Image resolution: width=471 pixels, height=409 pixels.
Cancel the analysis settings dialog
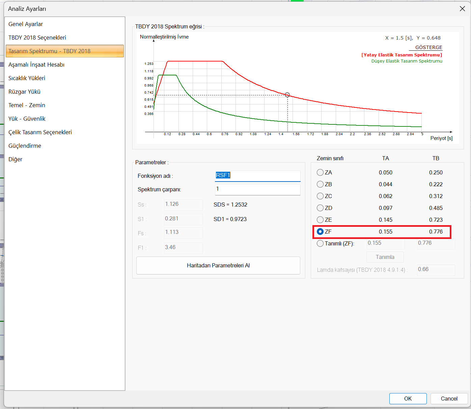click(449, 399)
